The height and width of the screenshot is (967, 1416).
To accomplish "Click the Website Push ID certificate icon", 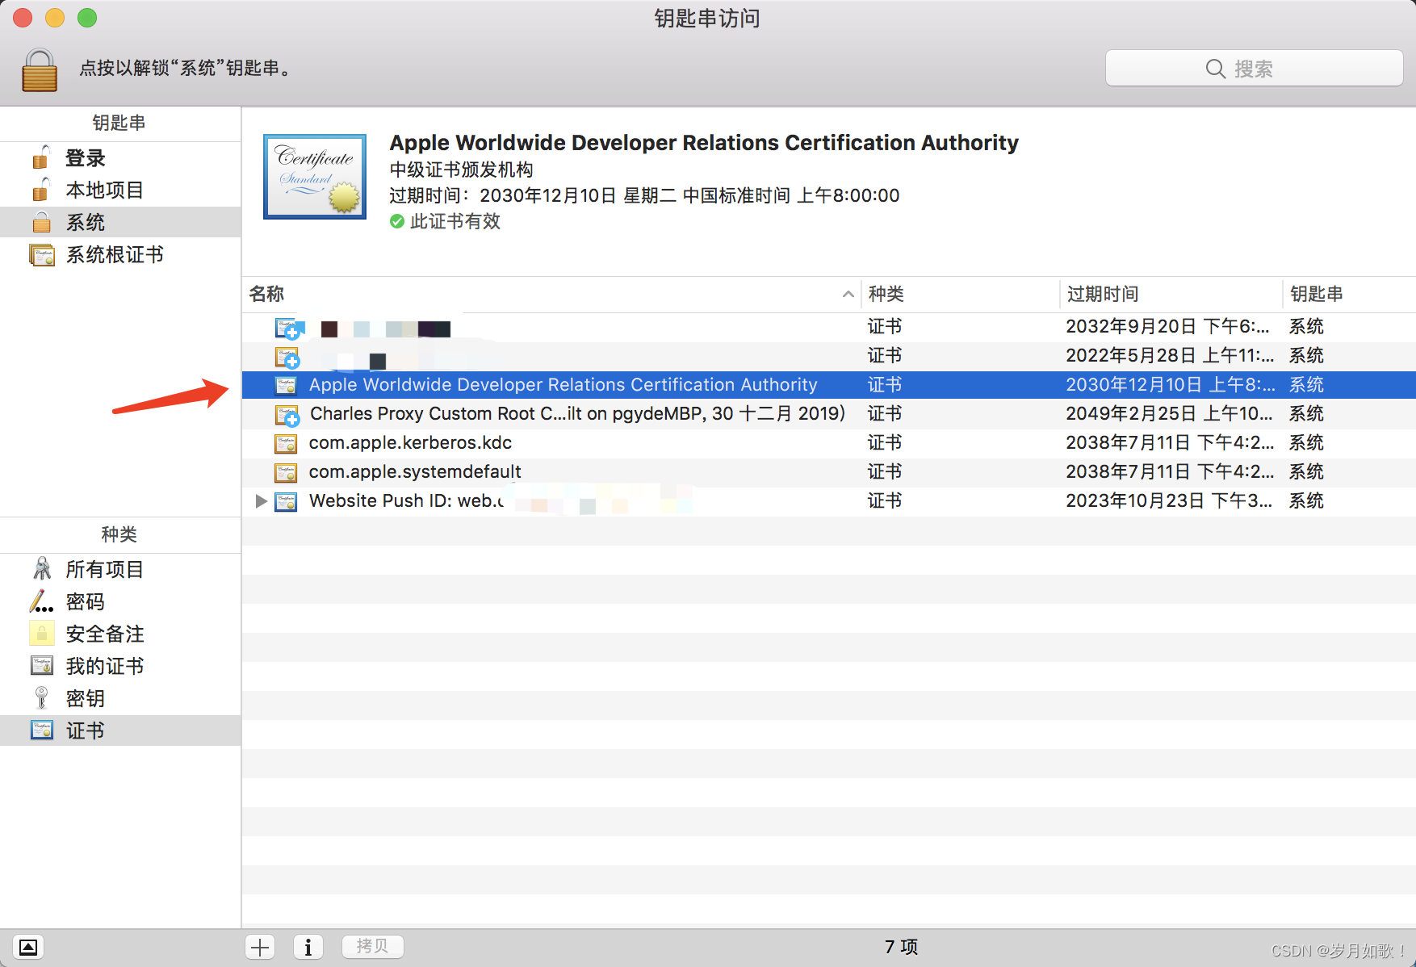I will (286, 501).
